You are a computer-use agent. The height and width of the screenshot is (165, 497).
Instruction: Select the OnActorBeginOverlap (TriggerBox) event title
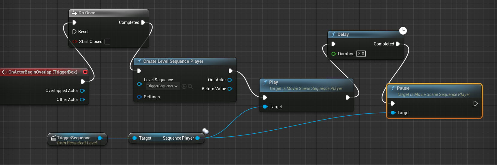point(43,72)
